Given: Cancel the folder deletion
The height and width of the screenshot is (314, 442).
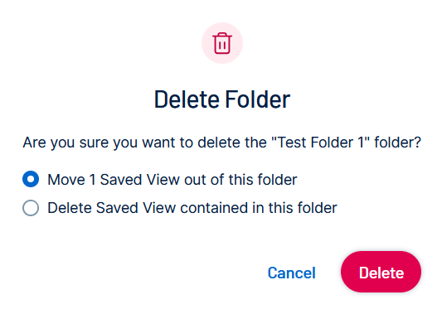Looking at the screenshot, I should click(x=291, y=273).
